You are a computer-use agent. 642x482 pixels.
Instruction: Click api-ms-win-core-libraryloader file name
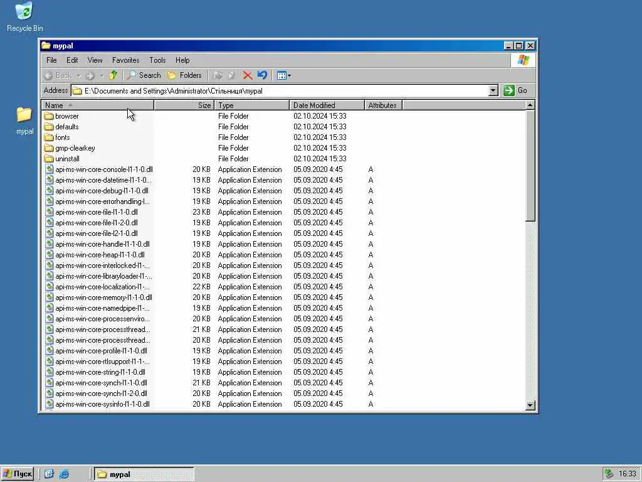103,276
